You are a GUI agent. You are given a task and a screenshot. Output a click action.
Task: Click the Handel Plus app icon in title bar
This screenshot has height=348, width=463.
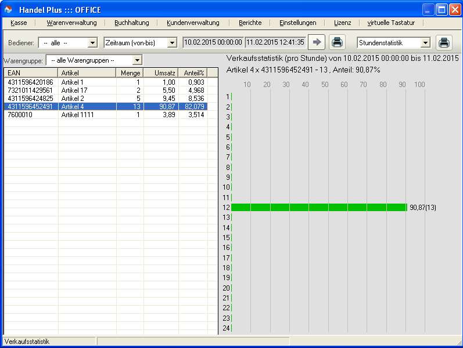pyautogui.click(x=8, y=9)
